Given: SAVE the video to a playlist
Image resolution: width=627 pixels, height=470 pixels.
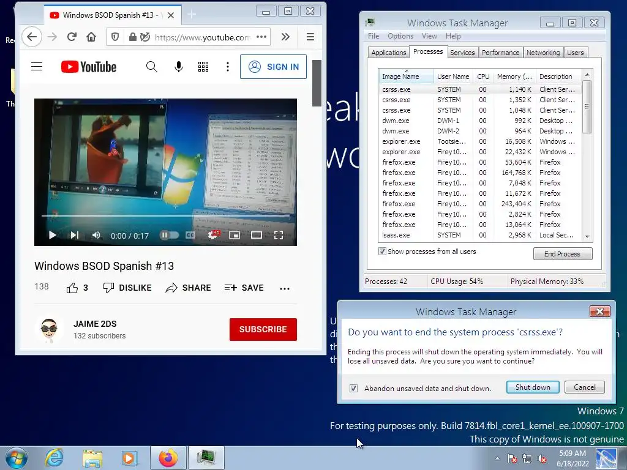Looking at the screenshot, I should [x=244, y=288].
